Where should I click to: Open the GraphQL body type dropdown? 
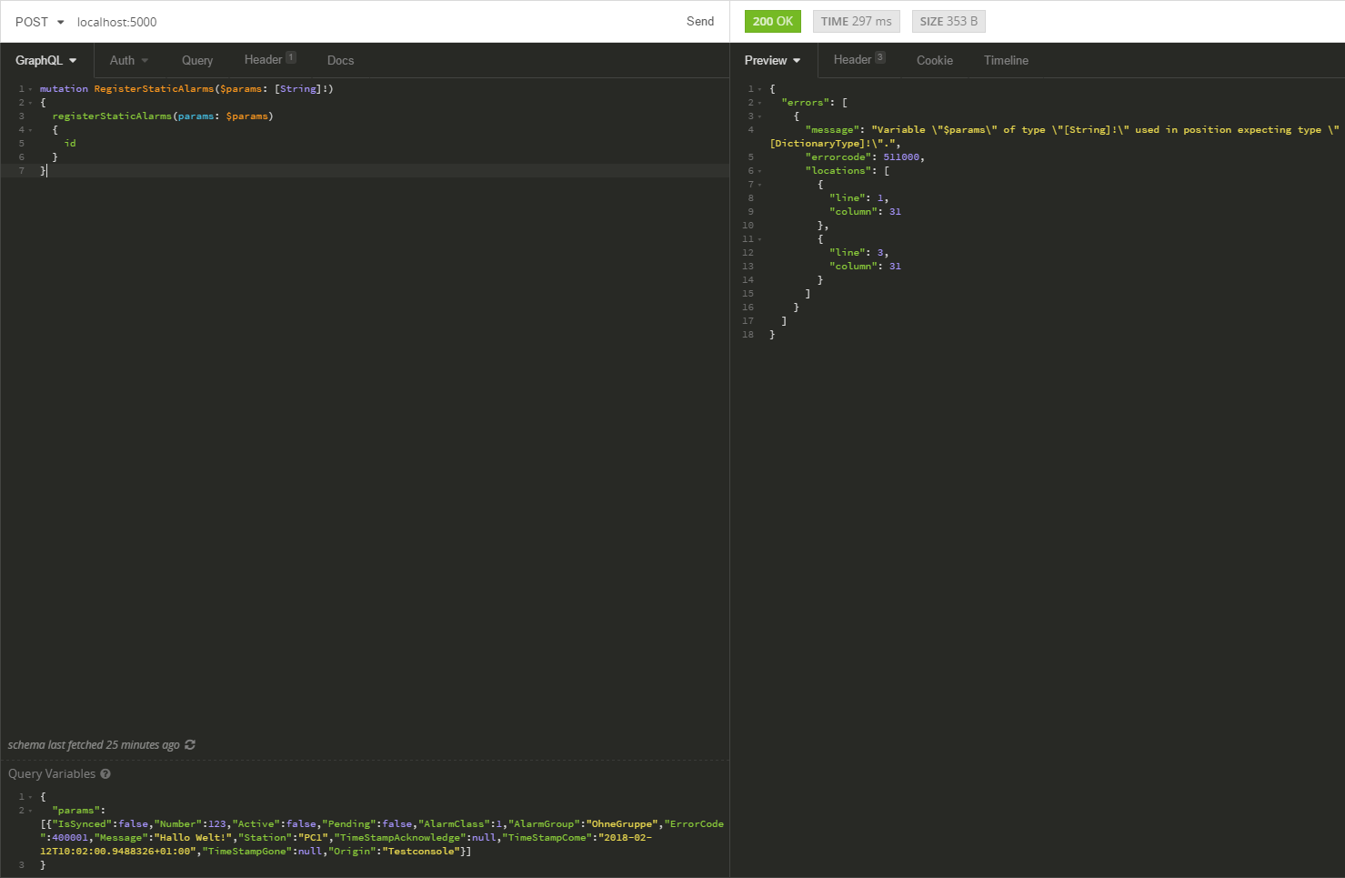click(46, 60)
